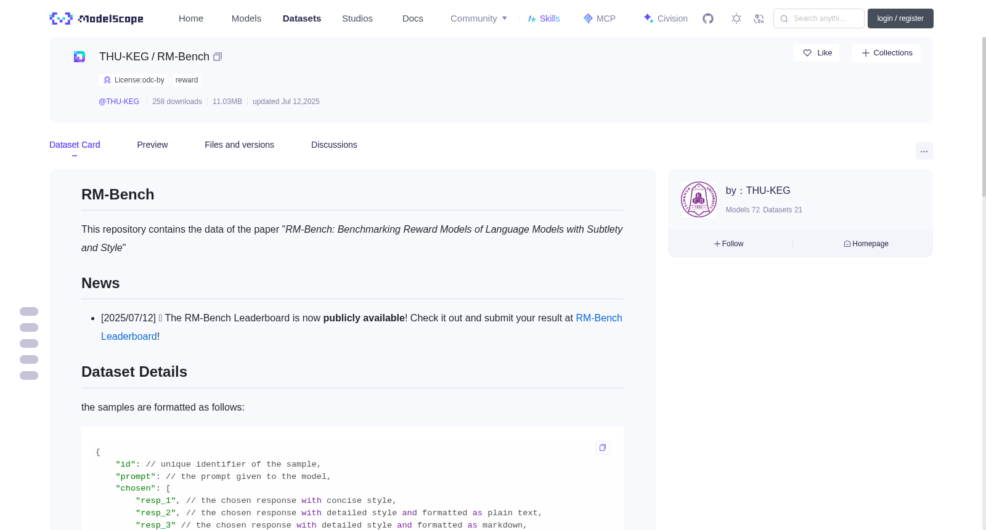Open the MCP page

[x=600, y=18]
